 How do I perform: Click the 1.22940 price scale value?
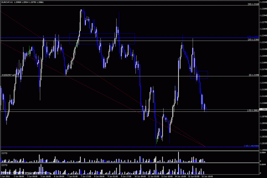(x=263, y=15)
